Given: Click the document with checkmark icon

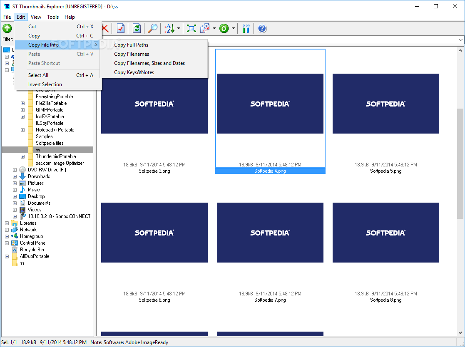Looking at the screenshot, I should (121, 28).
